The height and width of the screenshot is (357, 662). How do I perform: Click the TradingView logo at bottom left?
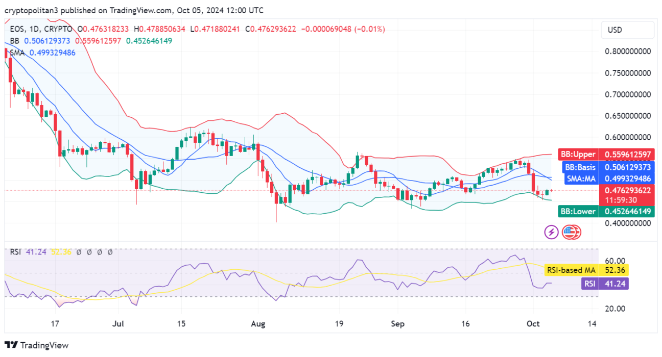[x=36, y=345]
